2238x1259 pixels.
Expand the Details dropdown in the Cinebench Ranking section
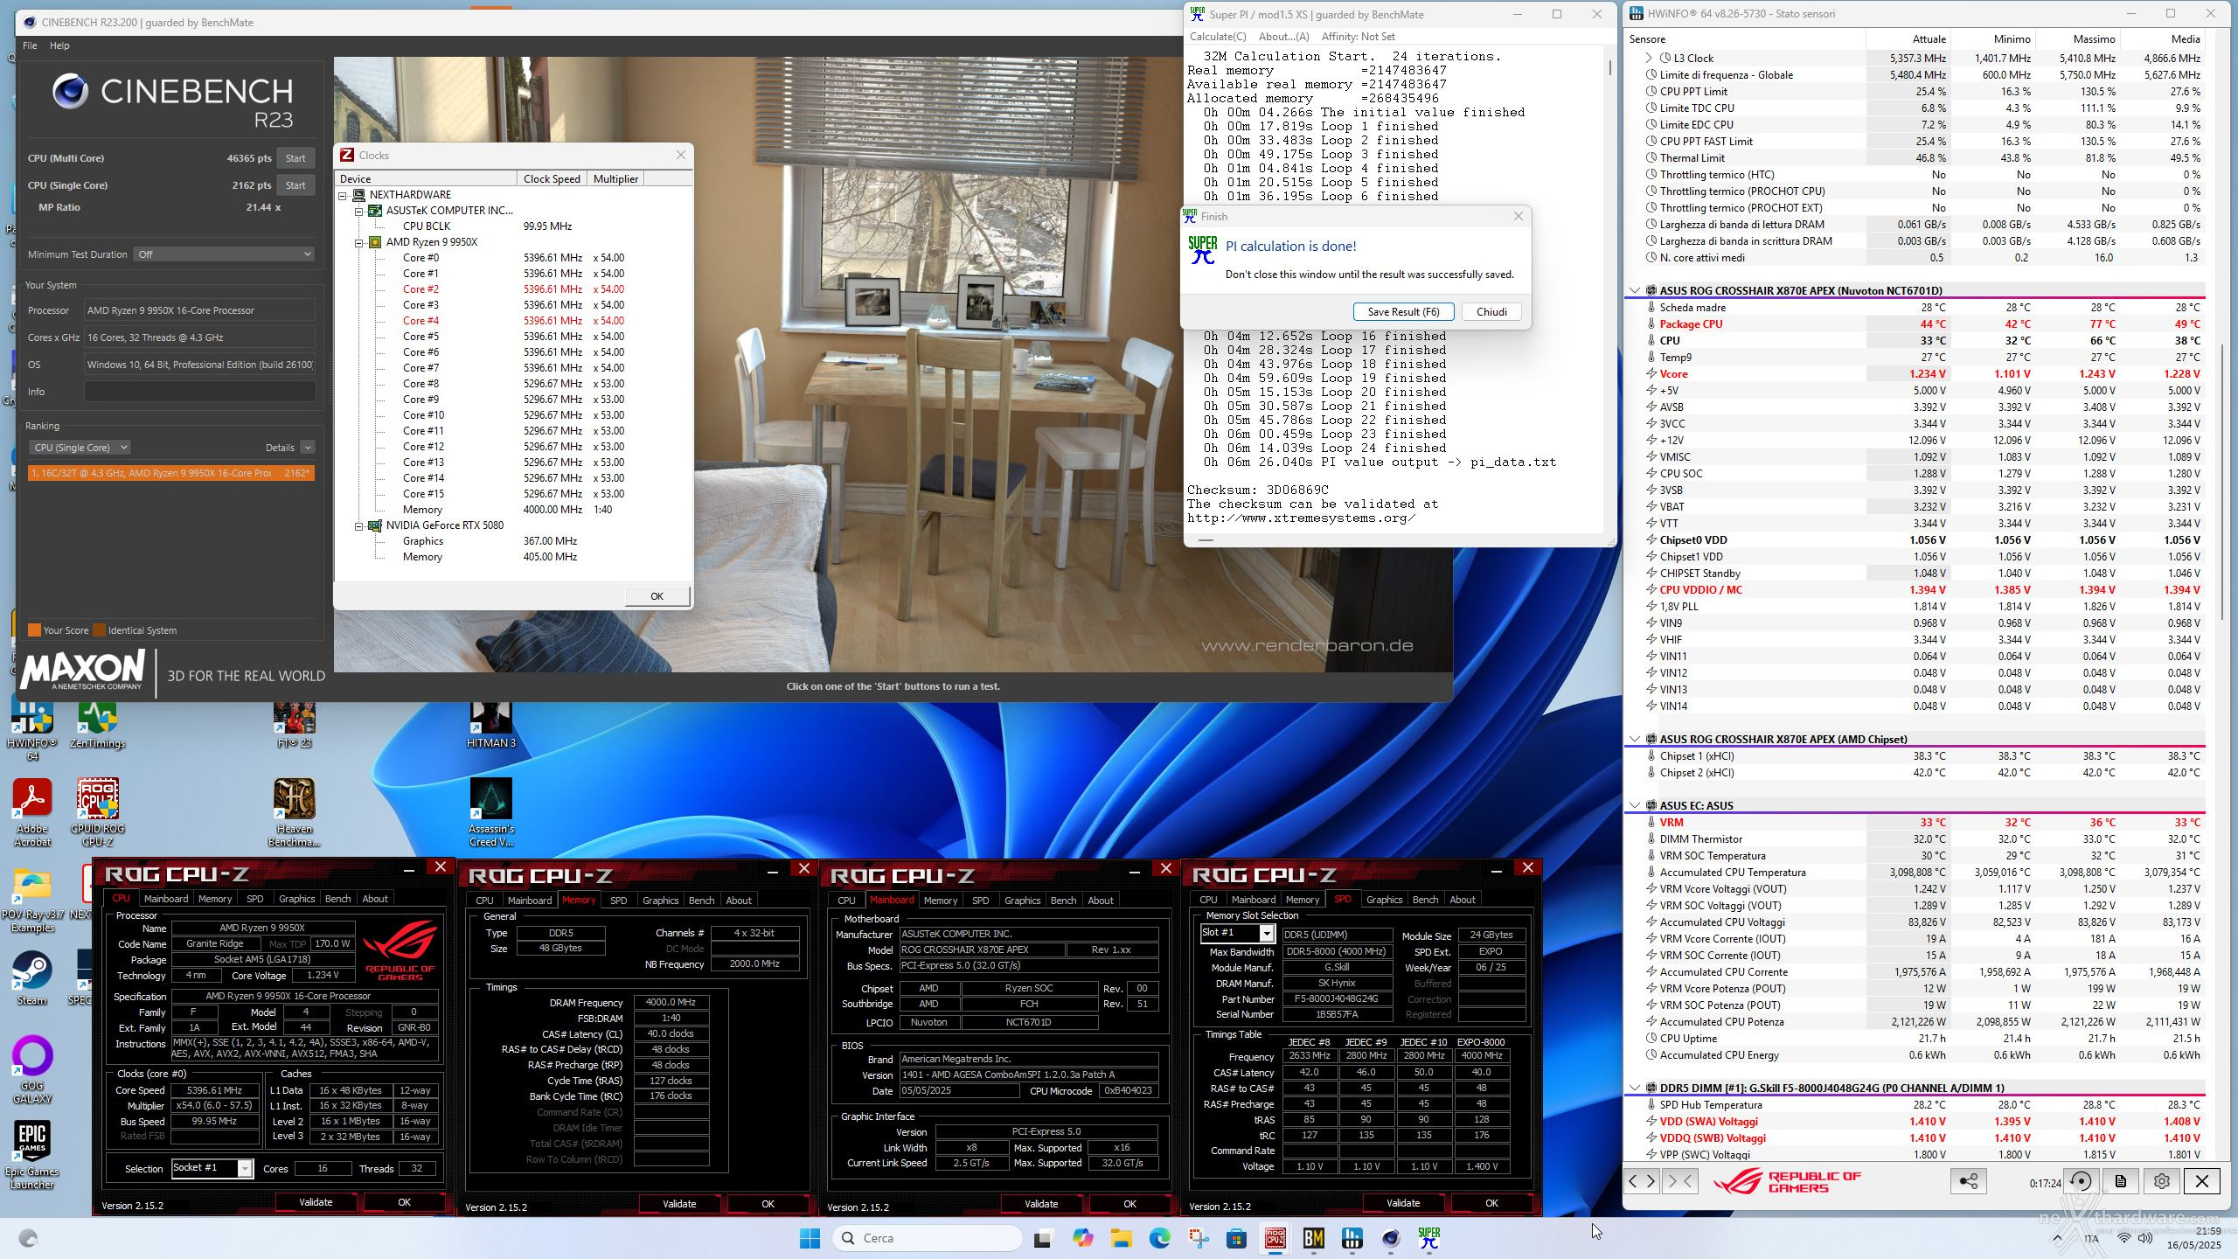pos(308,448)
